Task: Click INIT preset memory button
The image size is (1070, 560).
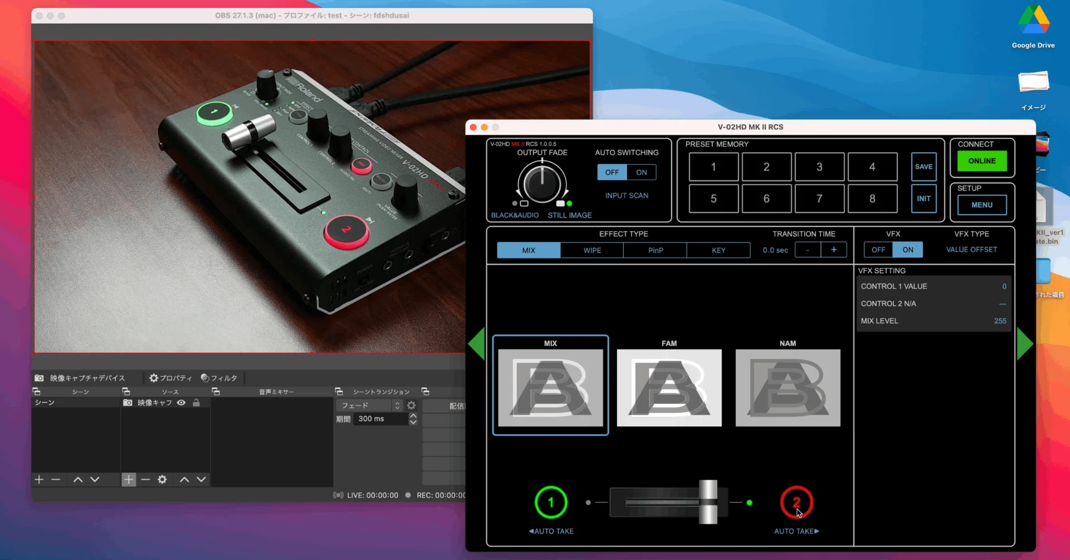Action: (923, 198)
